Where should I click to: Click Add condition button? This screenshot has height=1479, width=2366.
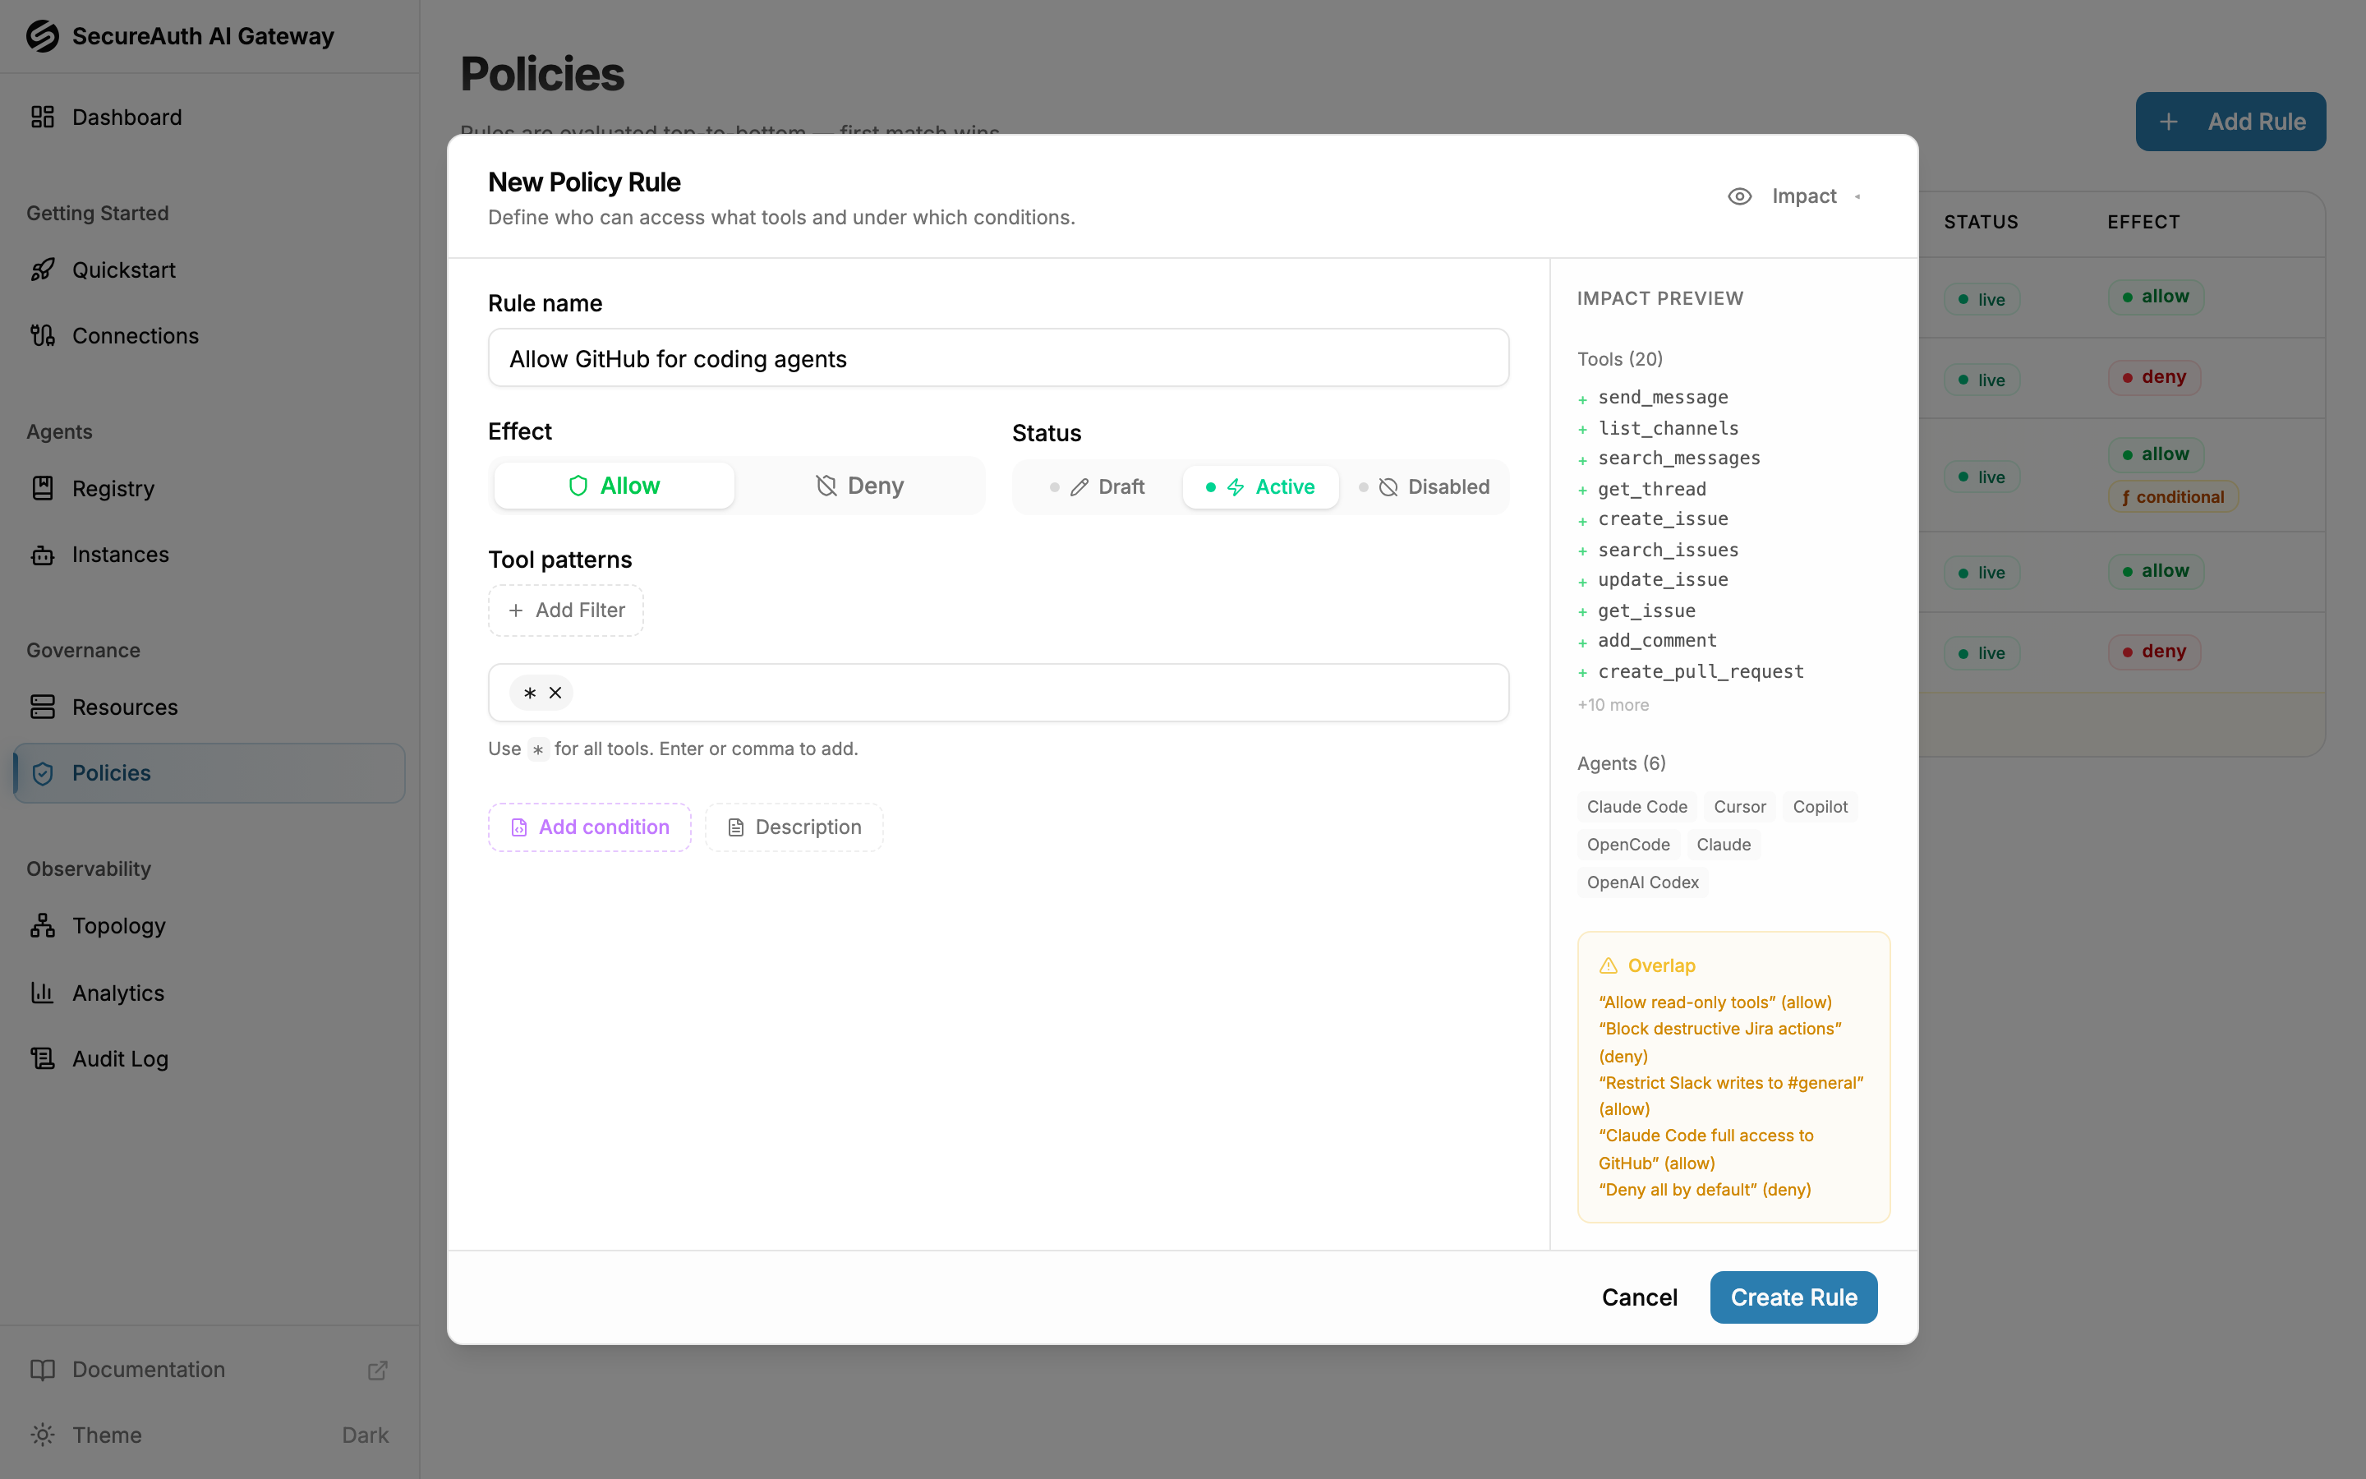(x=590, y=827)
